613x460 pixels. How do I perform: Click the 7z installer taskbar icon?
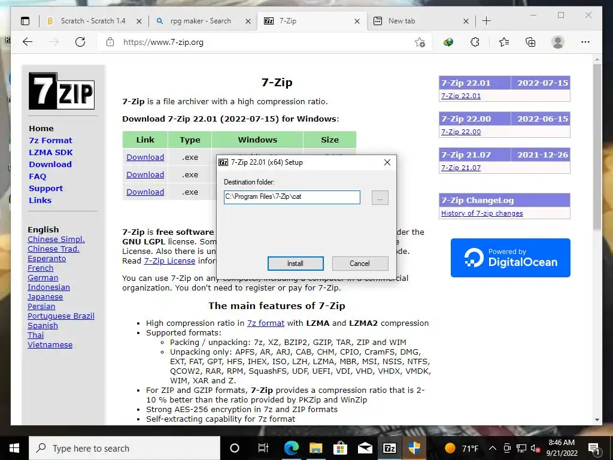tap(389, 448)
